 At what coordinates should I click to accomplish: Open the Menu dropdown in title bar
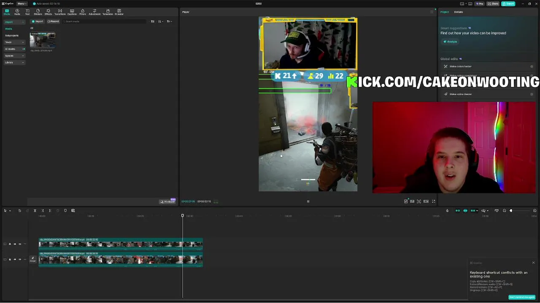[x=21, y=4]
